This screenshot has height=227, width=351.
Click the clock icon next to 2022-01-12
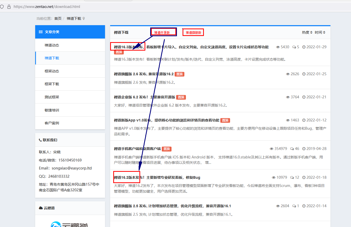(x=304, y=120)
